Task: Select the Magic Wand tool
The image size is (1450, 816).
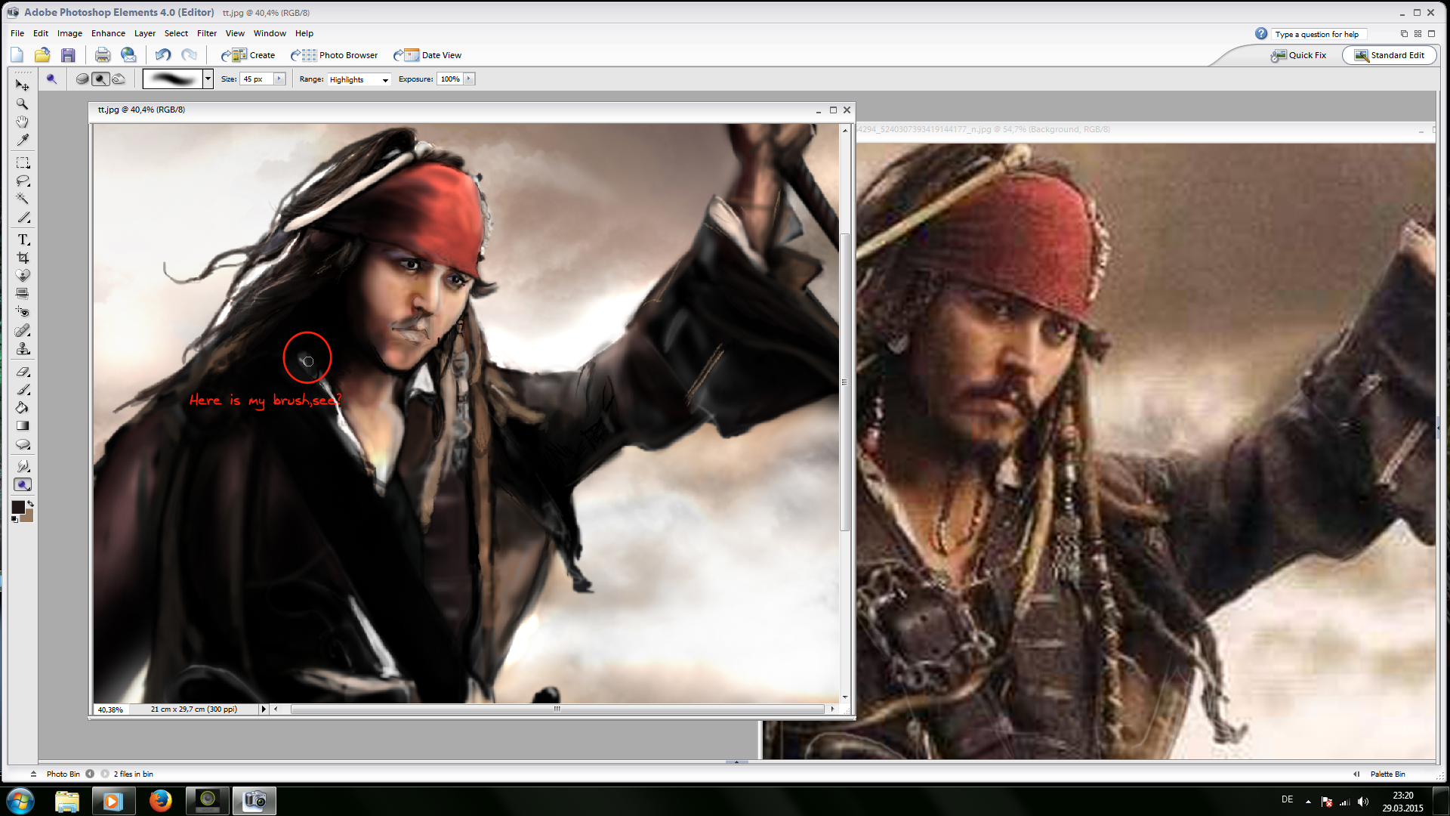Action: [23, 199]
